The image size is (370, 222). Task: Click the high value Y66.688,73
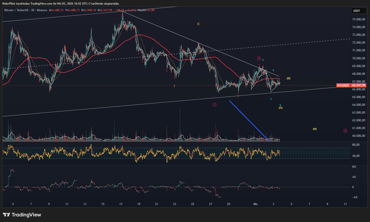pos(73,10)
